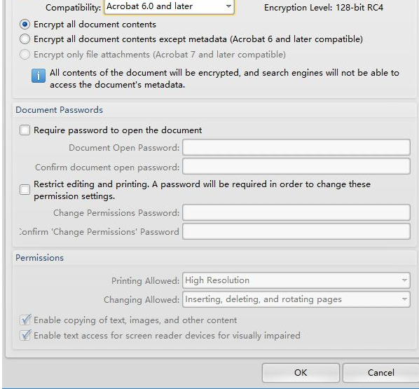This screenshot has width=419, height=389.
Task: Toggle screen reader text access checkbox
Action: pos(25,335)
